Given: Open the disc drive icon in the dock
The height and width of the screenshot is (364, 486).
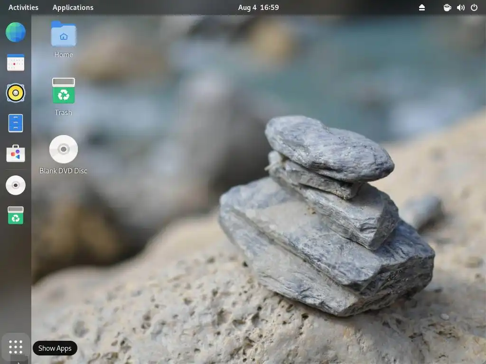Looking at the screenshot, I should coord(16,185).
